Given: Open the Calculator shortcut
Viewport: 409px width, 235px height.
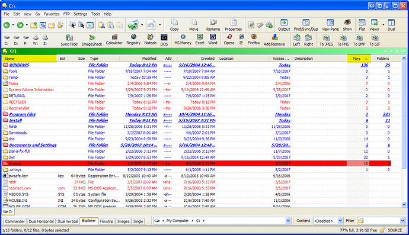Looking at the screenshot, I should tap(114, 40).
